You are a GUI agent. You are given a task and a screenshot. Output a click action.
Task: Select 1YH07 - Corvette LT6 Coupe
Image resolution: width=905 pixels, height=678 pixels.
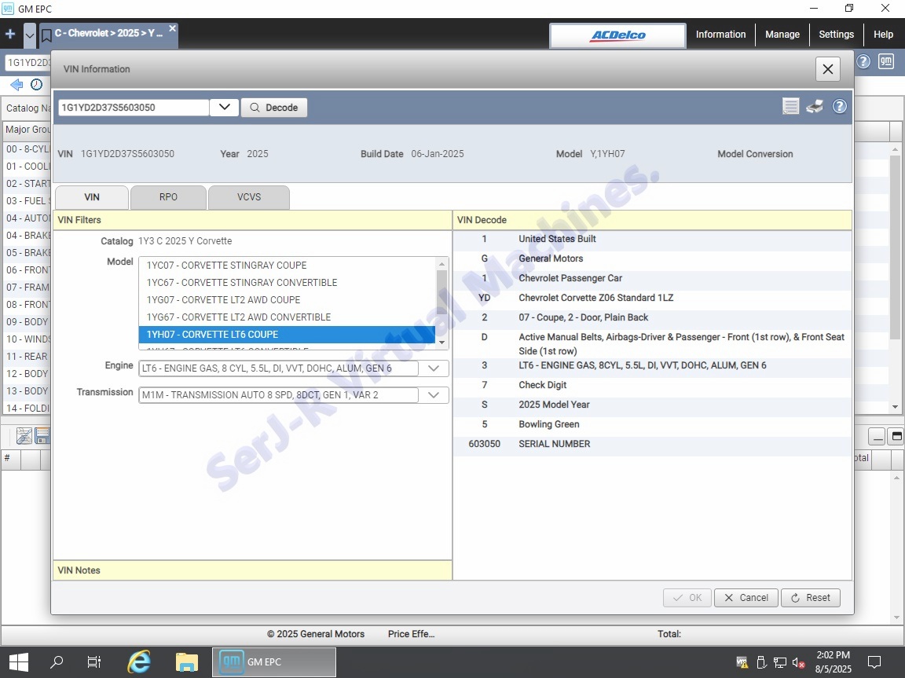point(287,335)
